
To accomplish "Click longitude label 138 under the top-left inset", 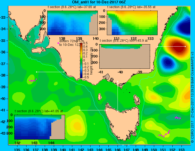I will pyautogui.click(x=62, y=39).
